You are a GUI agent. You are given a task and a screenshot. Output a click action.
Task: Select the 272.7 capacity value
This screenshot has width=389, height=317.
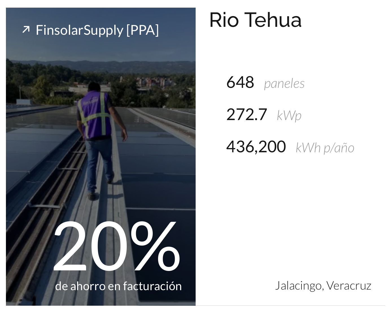point(247,114)
